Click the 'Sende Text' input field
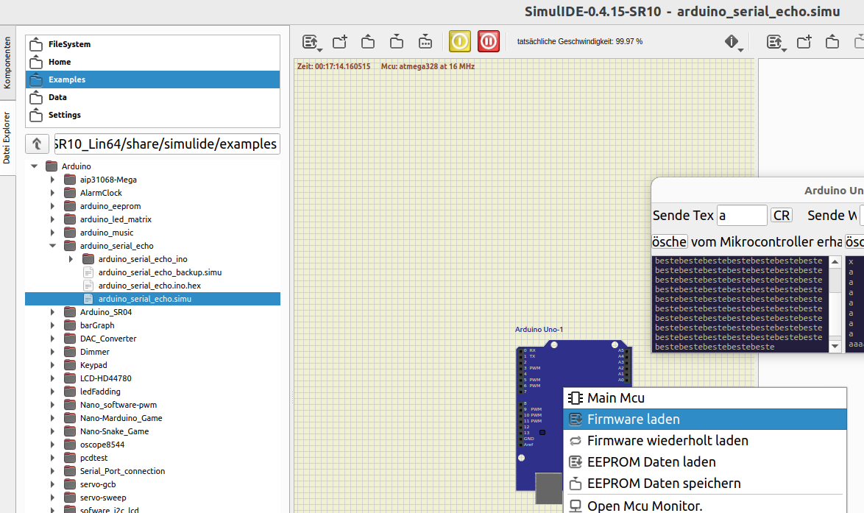Viewport: 864px width, 513px height. [x=741, y=215]
